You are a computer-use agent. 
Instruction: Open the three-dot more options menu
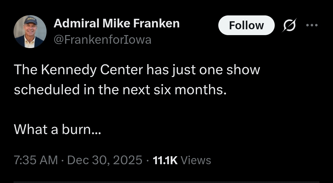click(x=312, y=25)
